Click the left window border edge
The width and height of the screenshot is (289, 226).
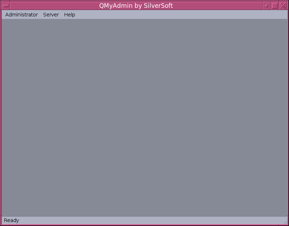pos(1,118)
